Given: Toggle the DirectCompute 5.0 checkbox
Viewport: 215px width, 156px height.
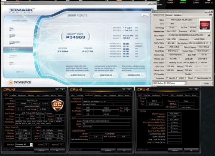Looking at the screenshot, I should pos(195,78).
